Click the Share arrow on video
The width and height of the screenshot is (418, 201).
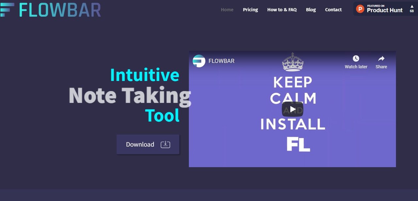[381, 58]
